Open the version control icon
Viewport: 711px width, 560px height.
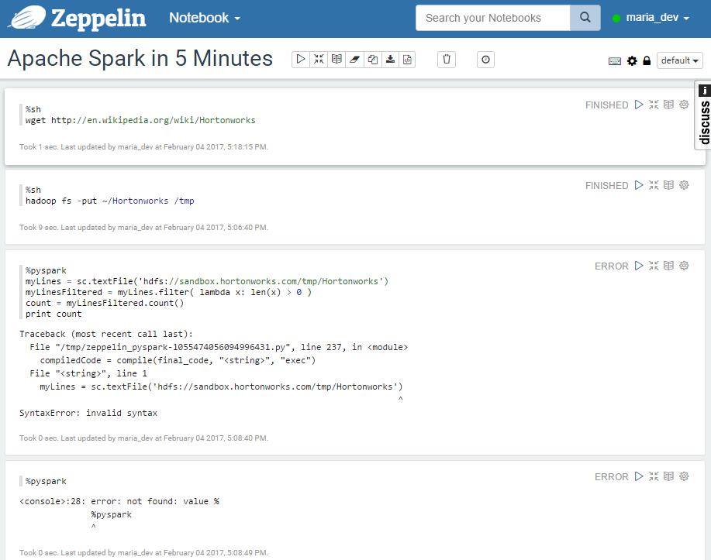tap(407, 60)
